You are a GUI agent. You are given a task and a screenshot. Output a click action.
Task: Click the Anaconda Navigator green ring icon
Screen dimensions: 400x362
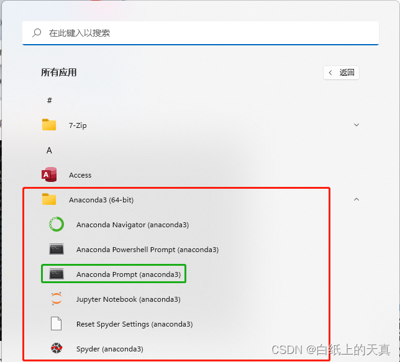tap(56, 224)
